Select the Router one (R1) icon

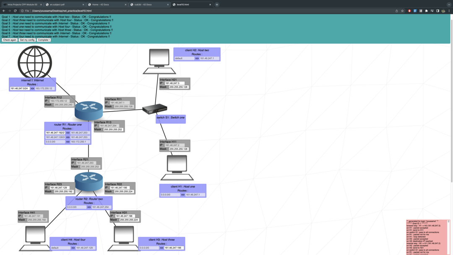pyautogui.click(x=89, y=110)
